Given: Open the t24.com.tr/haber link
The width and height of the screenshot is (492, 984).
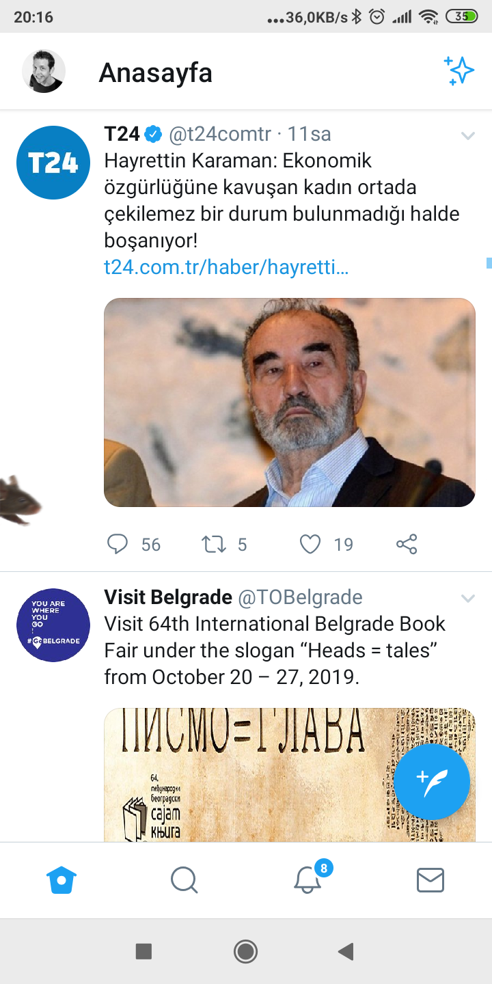Looking at the screenshot, I should [x=226, y=267].
